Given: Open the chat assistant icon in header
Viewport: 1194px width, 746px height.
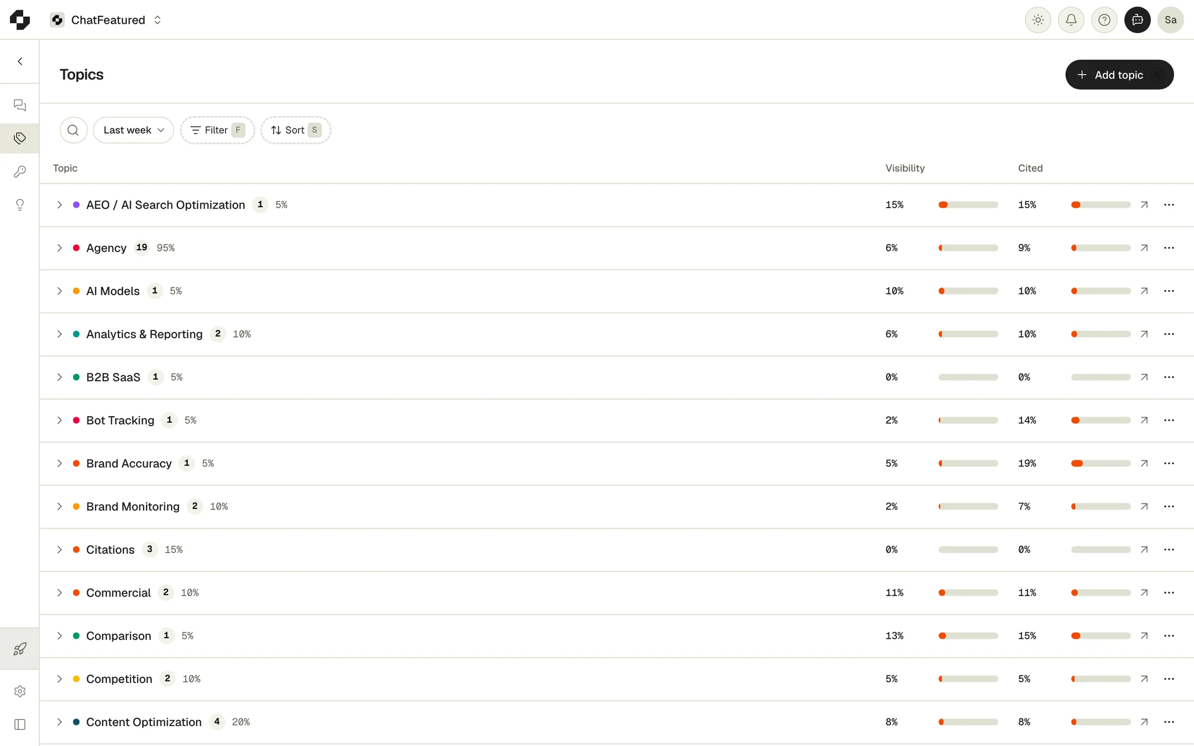Looking at the screenshot, I should pos(1137,20).
